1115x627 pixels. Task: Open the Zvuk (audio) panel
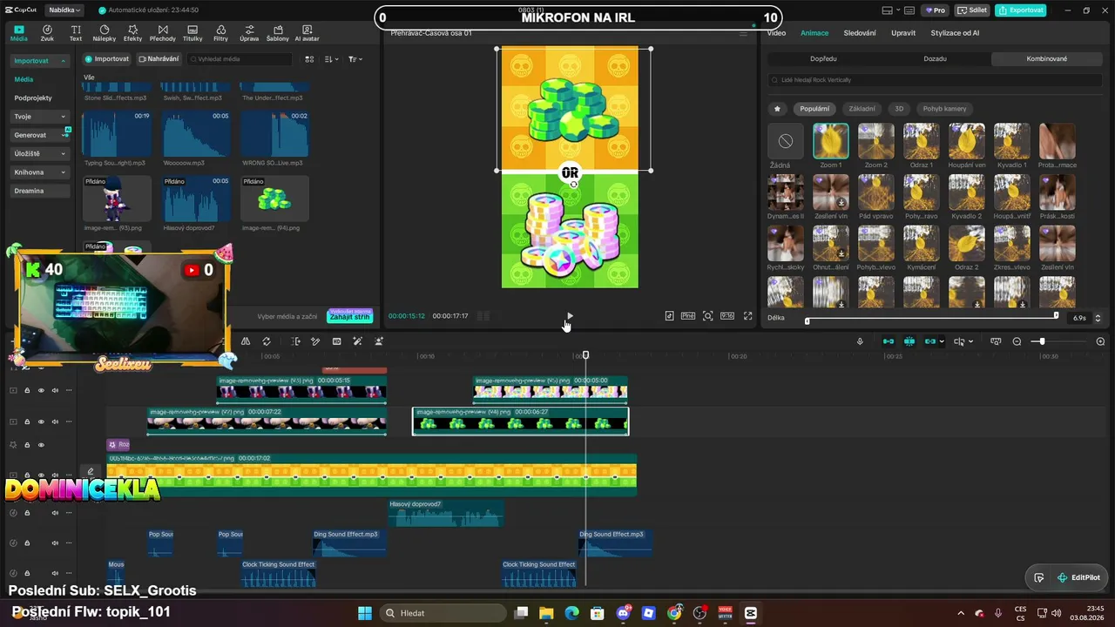click(47, 33)
